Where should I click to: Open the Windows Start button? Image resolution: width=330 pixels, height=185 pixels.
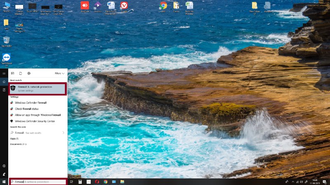[x=4, y=181]
